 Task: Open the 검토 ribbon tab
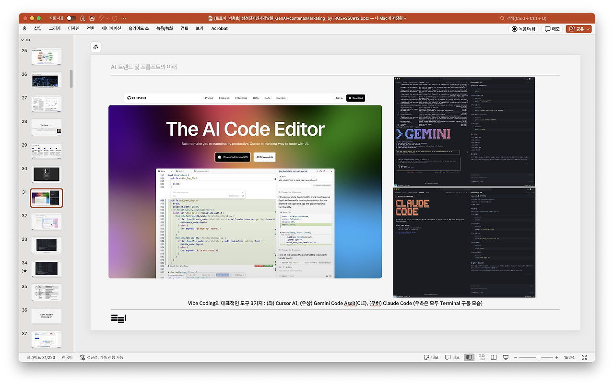pyautogui.click(x=185, y=29)
